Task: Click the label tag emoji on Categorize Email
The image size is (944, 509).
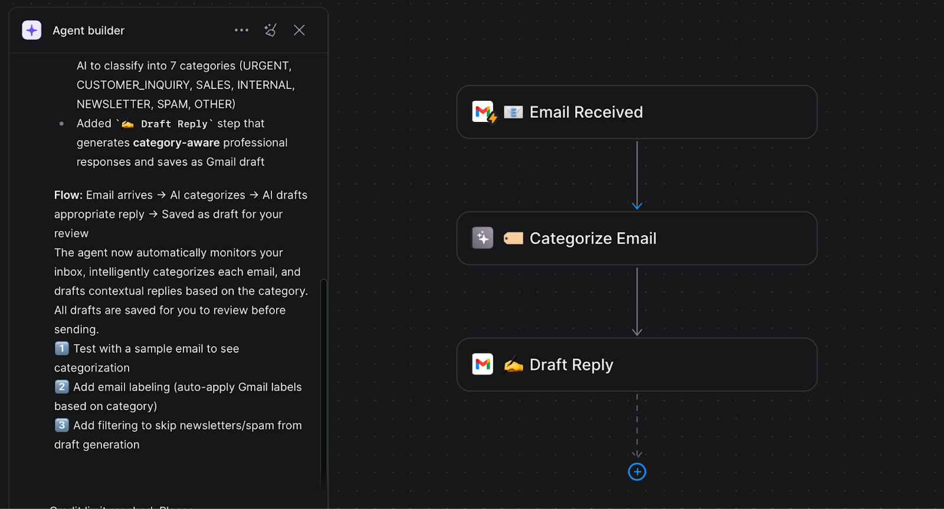Action: (513, 238)
